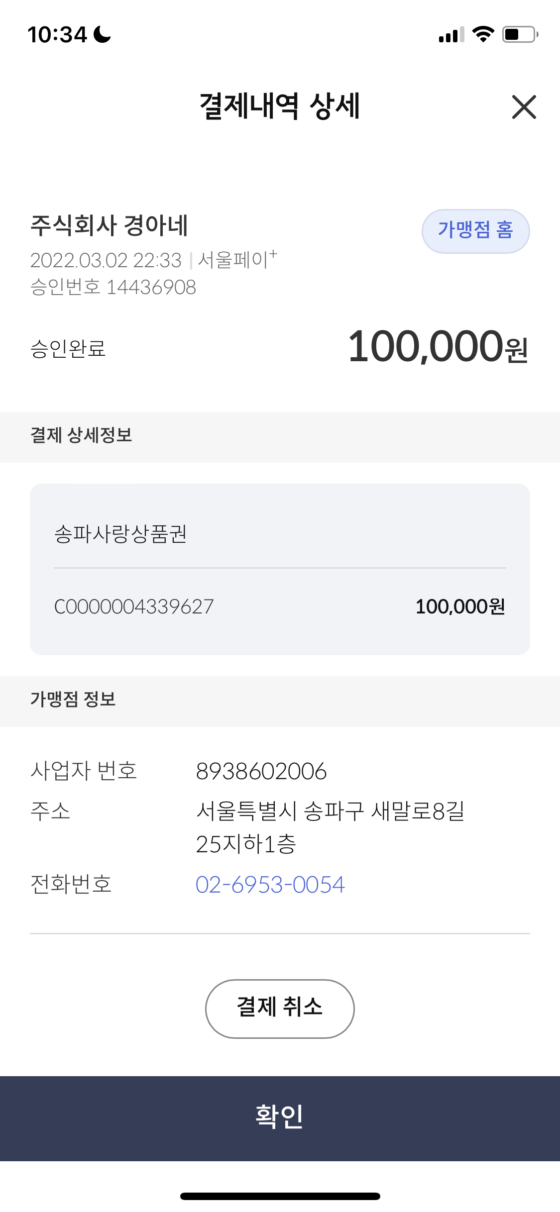Tap the 10:34 clock in status bar

[x=57, y=35]
